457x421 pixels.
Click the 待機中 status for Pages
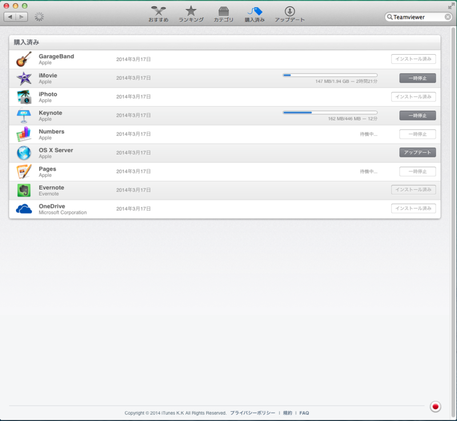[368, 172]
